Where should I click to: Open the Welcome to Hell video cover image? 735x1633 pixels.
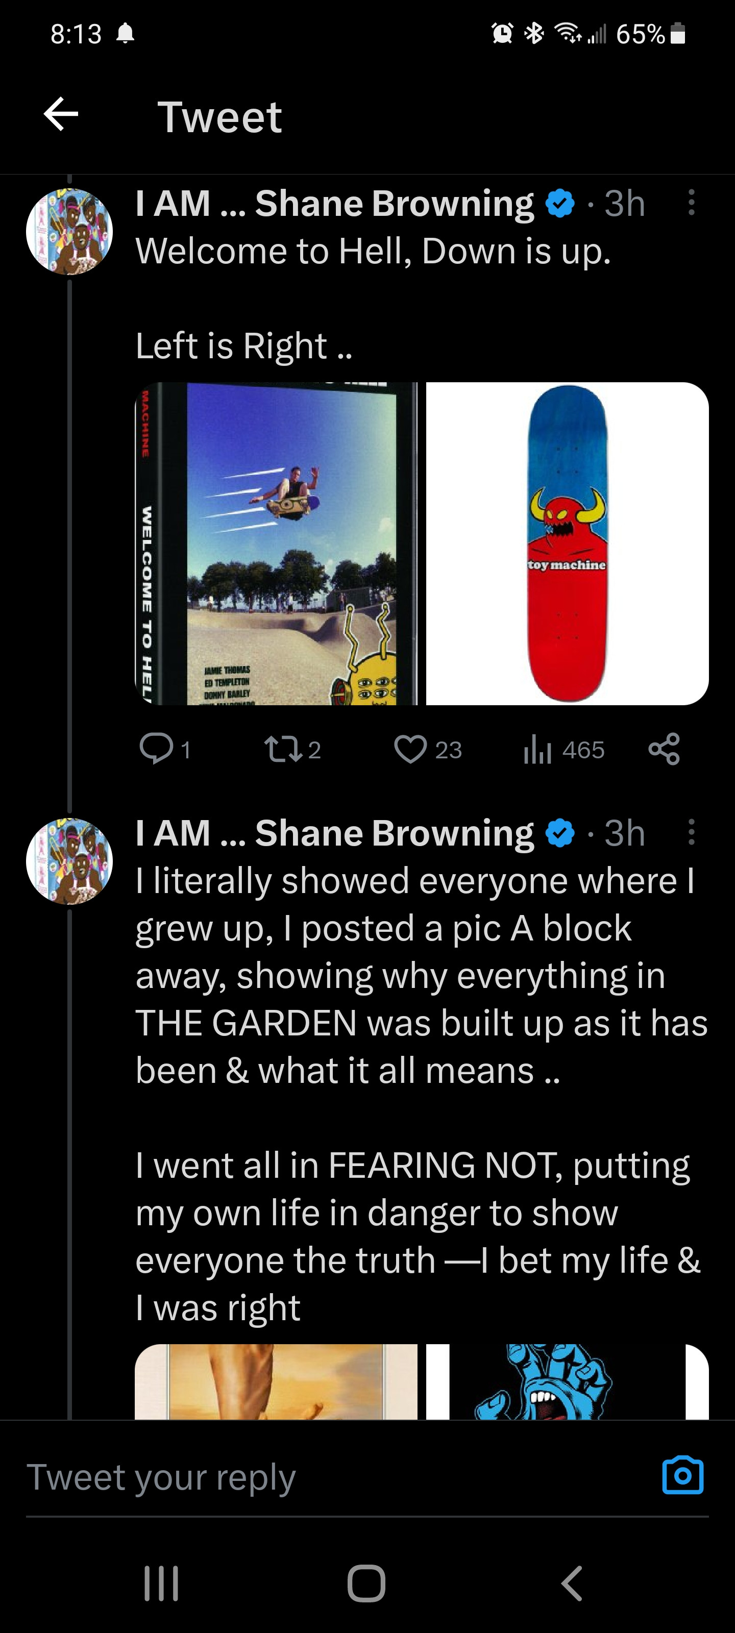click(277, 543)
